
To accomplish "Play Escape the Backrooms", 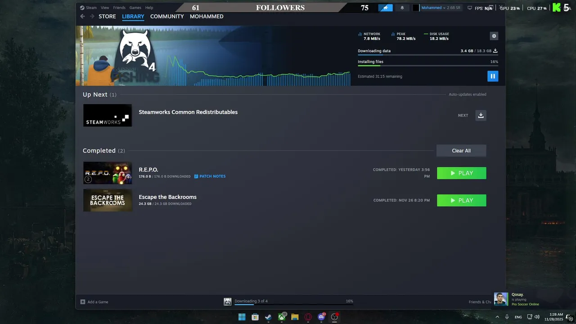I will click(462, 200).
